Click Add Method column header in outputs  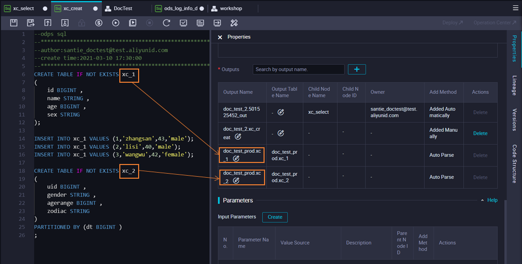443,92
